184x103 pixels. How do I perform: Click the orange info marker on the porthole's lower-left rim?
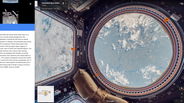click(96, 75)
